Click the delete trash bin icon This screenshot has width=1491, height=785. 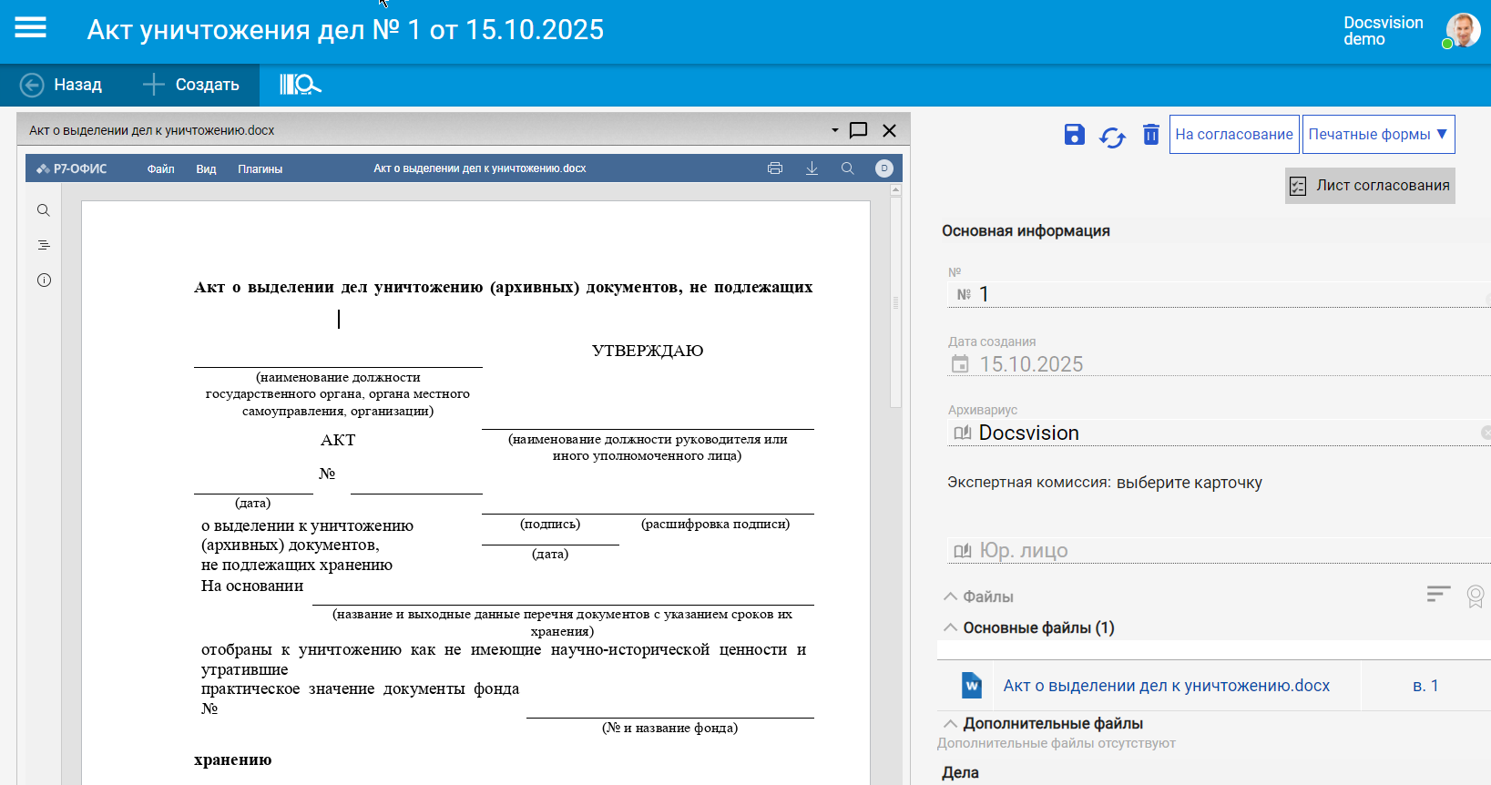pyautogui.click(x=1150, y=135)
